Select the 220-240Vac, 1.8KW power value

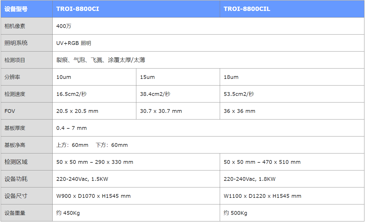[x=250, y=179]
